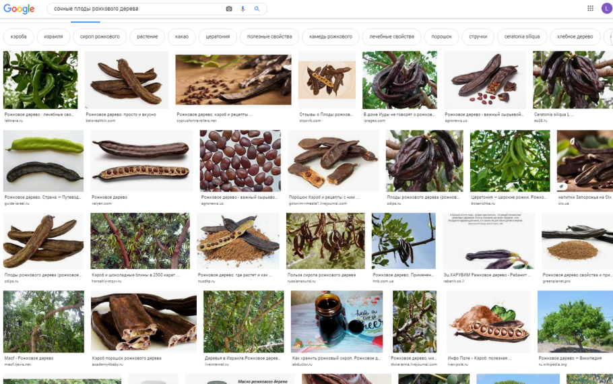Open the green pod image from guide-israel.ru
Viewport: 613px width, 384px height.
tap(43, 161)
